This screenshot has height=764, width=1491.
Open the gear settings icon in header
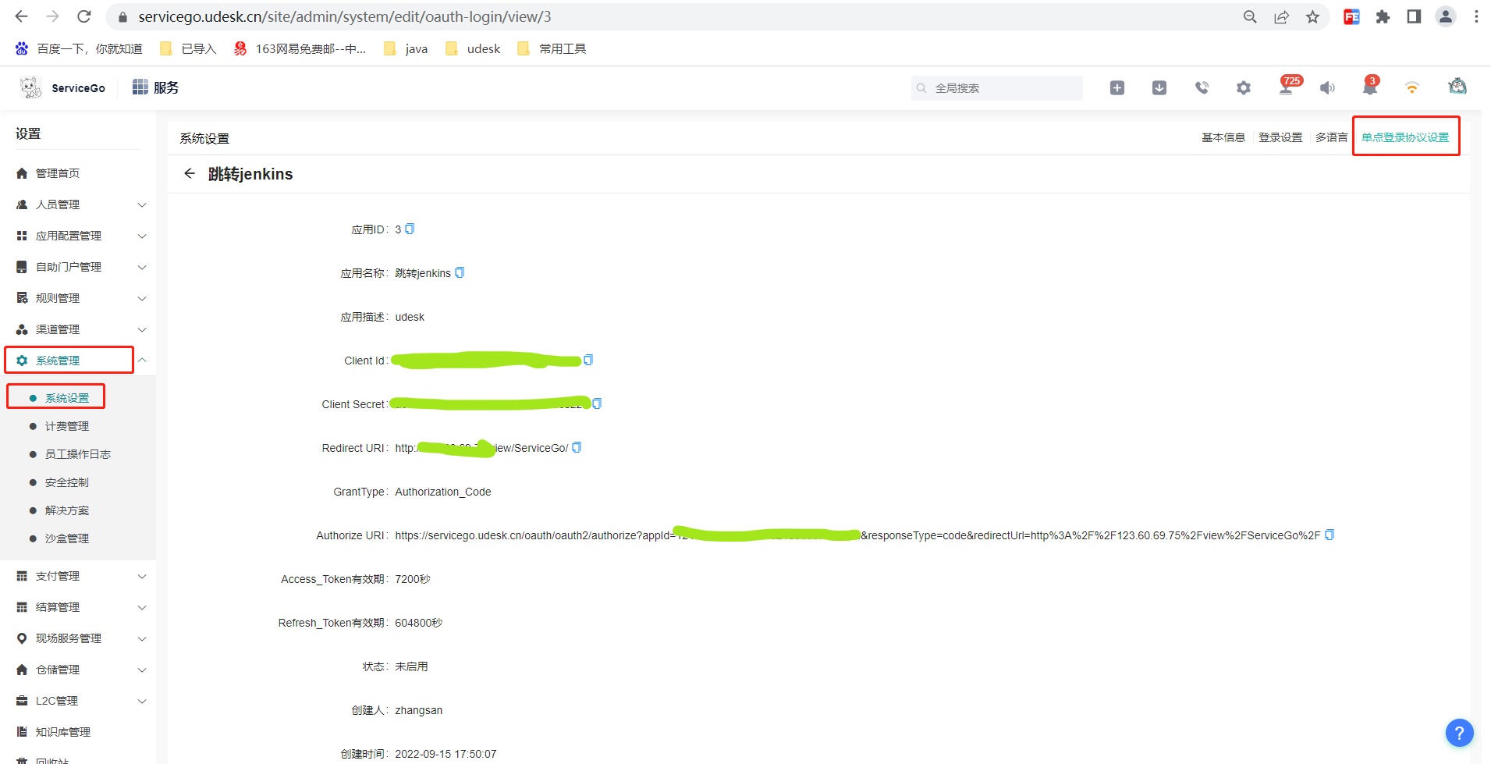click(1244, 88)
